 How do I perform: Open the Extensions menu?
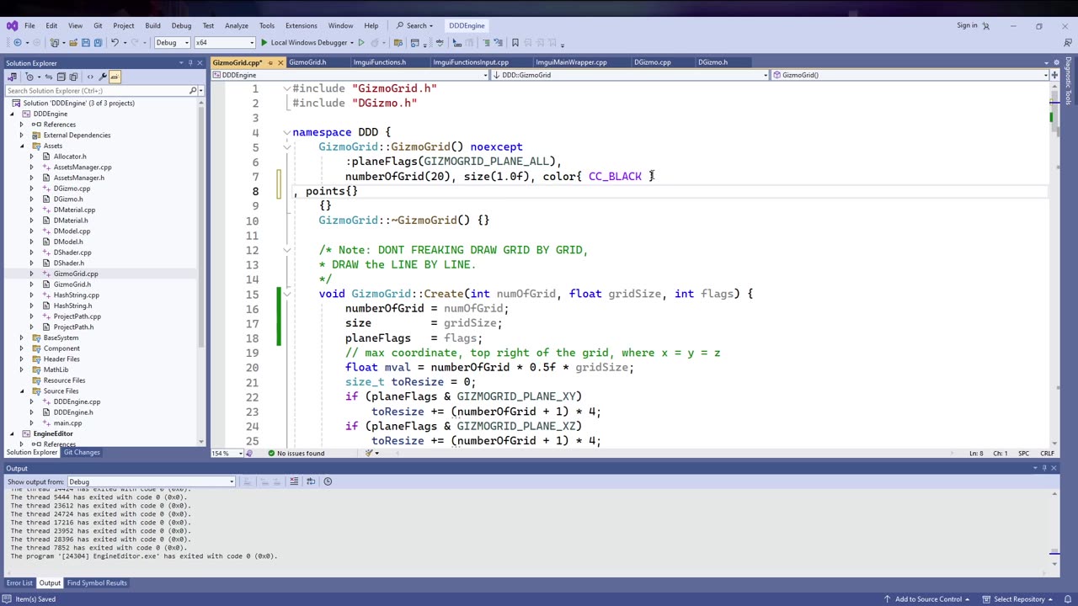(x=301, y=25)
